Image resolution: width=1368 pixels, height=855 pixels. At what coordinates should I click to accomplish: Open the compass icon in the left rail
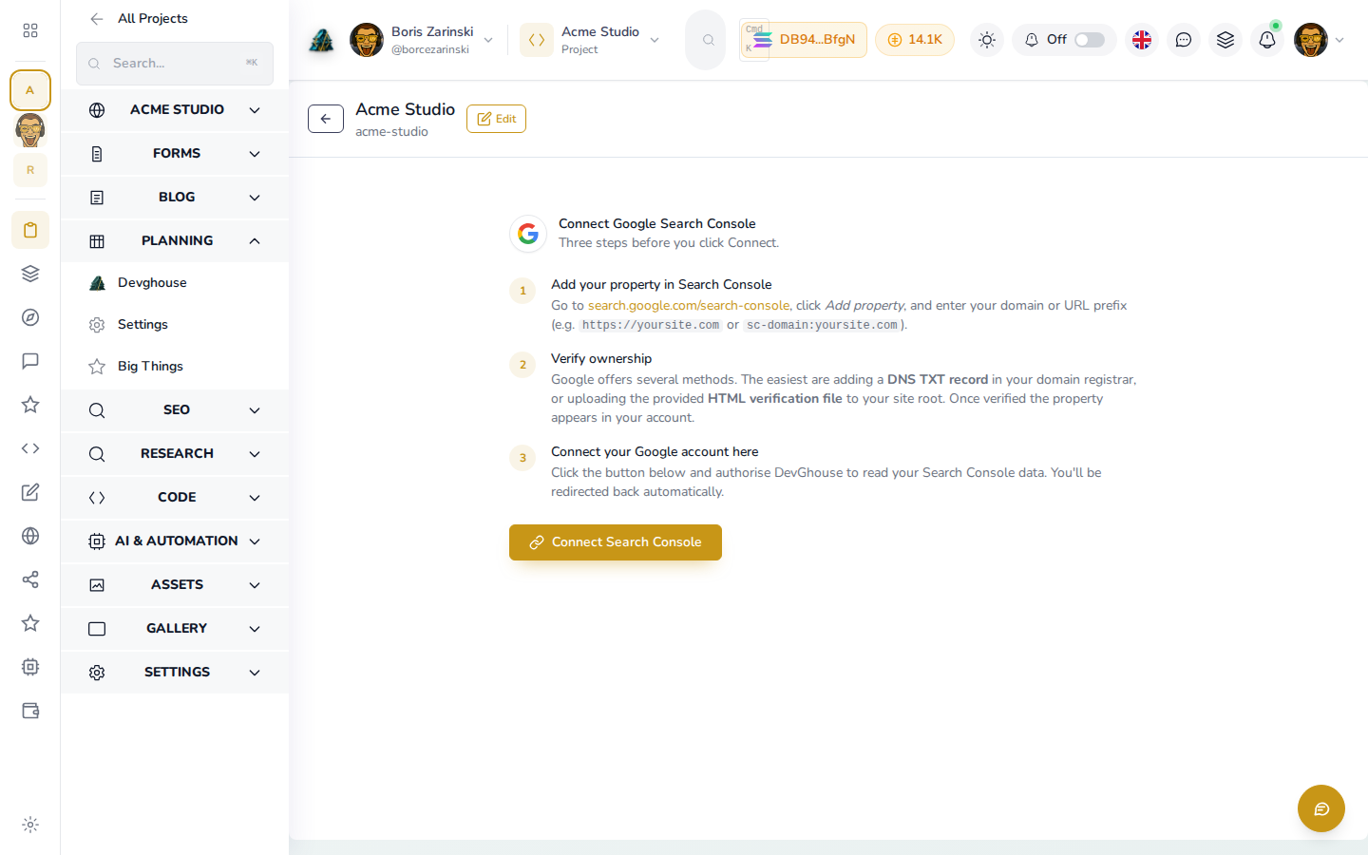click(x=30, y=317)
